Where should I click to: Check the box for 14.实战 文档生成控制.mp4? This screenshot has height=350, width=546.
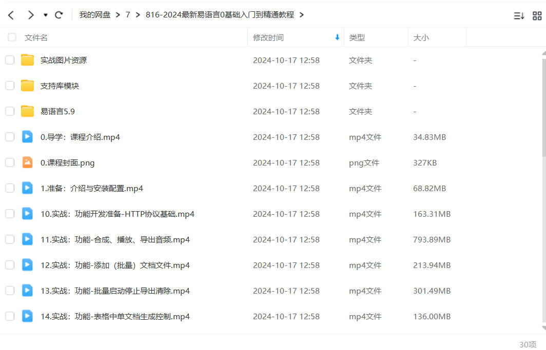[10, 316]
